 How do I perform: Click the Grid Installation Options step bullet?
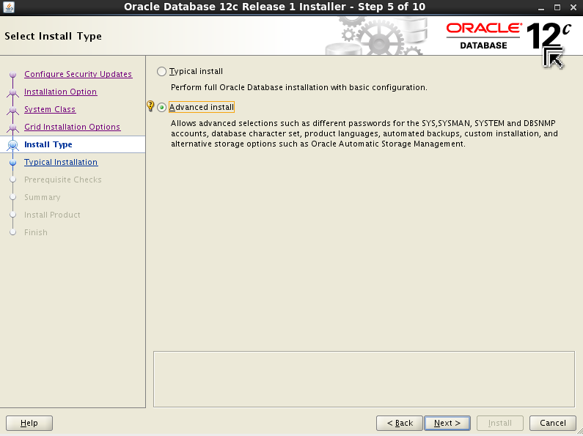point(13,127)
